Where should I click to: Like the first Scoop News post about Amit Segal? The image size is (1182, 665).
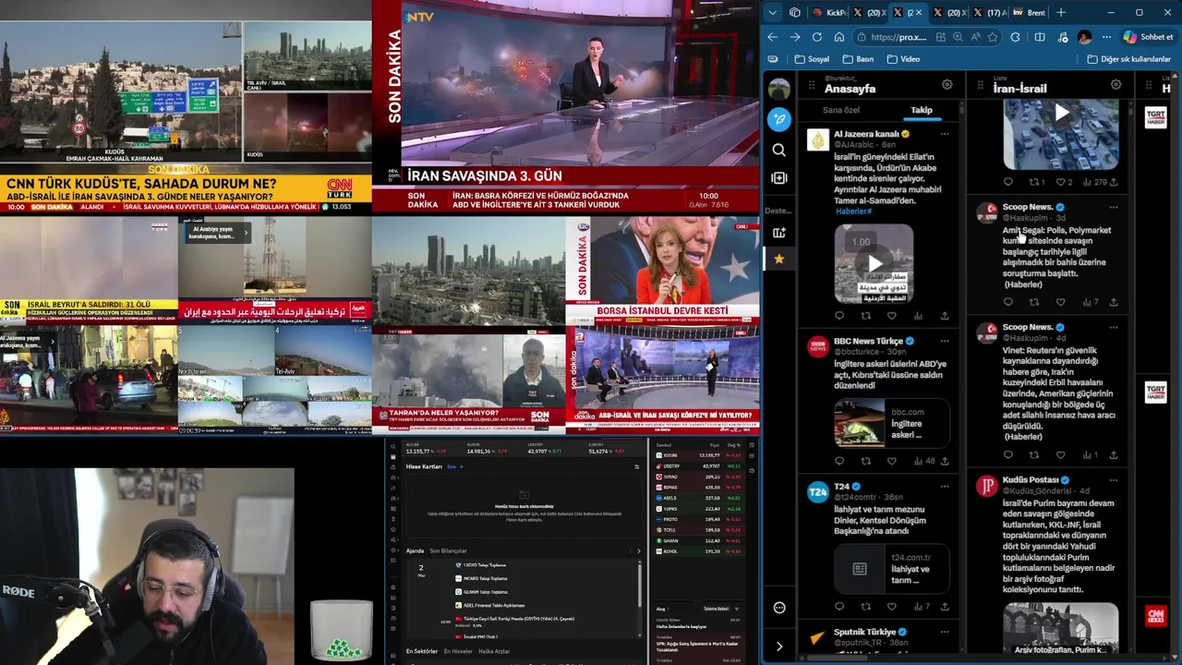tap(1060, 302)
